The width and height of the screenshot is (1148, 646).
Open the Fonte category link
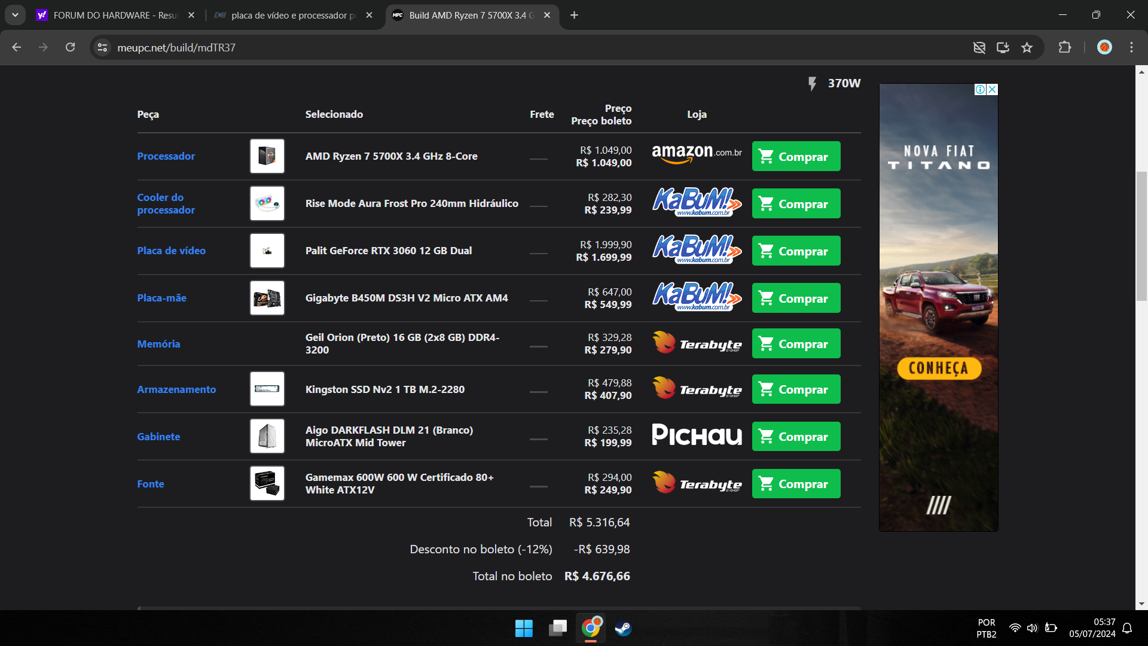(x=150, y=484)
